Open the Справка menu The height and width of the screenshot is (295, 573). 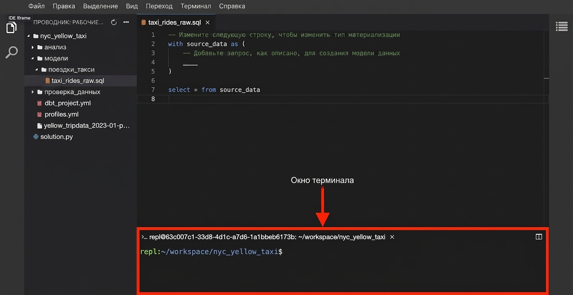232,6
